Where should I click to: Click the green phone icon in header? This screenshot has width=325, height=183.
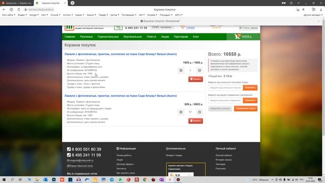[x=118, y=27]
